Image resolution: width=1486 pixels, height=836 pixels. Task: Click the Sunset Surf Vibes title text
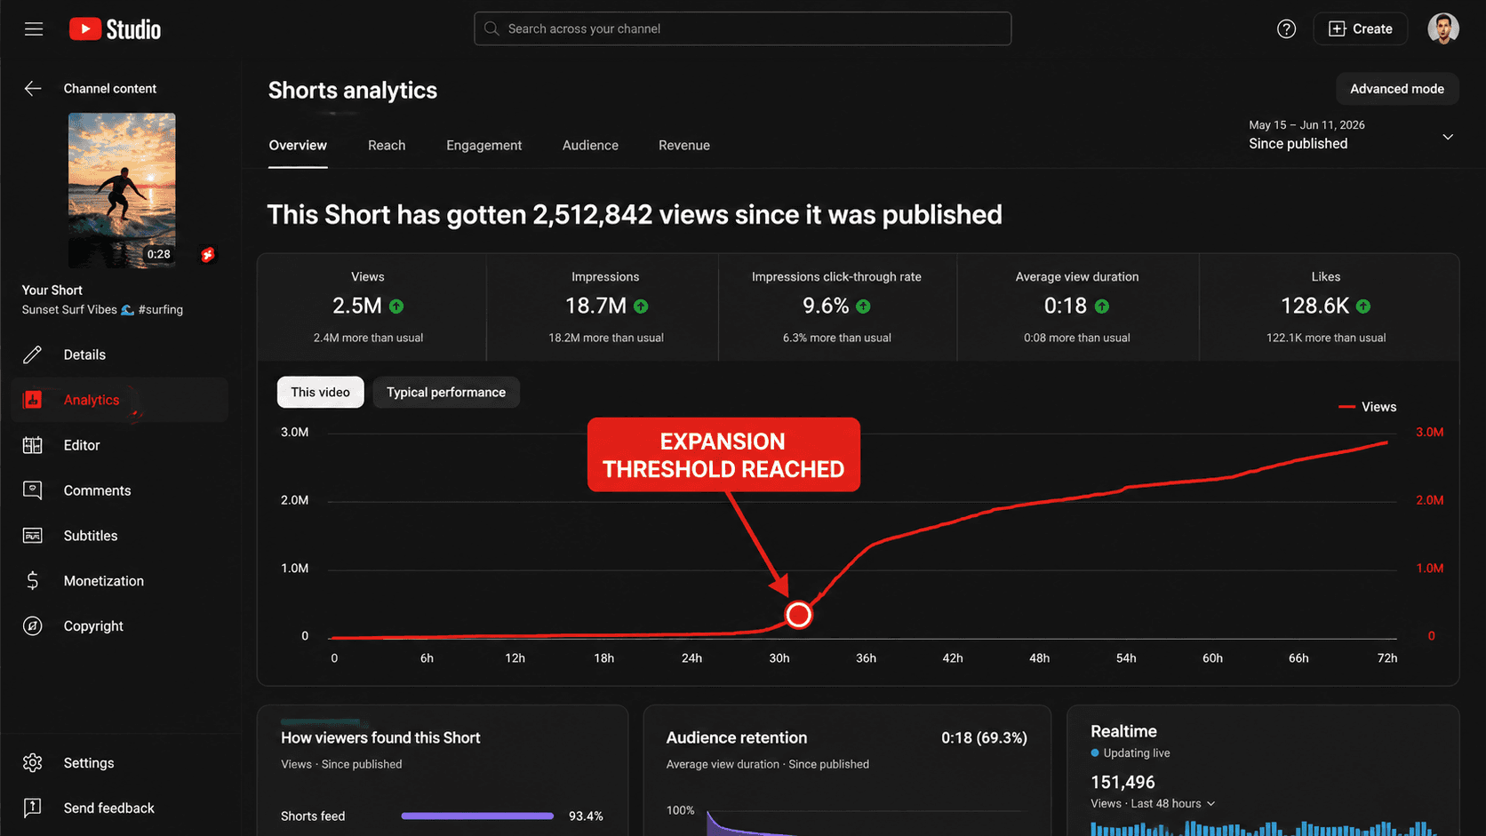tap(102, 309)
